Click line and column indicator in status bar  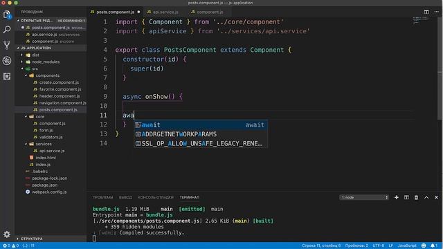coord(321,246)
